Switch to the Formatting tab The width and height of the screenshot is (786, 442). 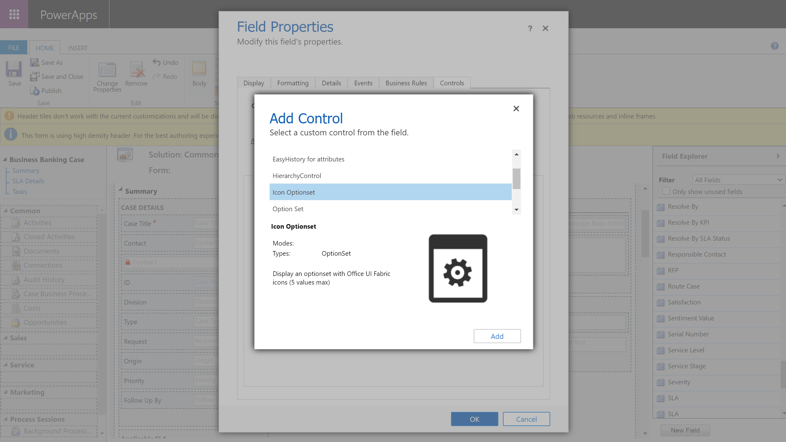293,83
